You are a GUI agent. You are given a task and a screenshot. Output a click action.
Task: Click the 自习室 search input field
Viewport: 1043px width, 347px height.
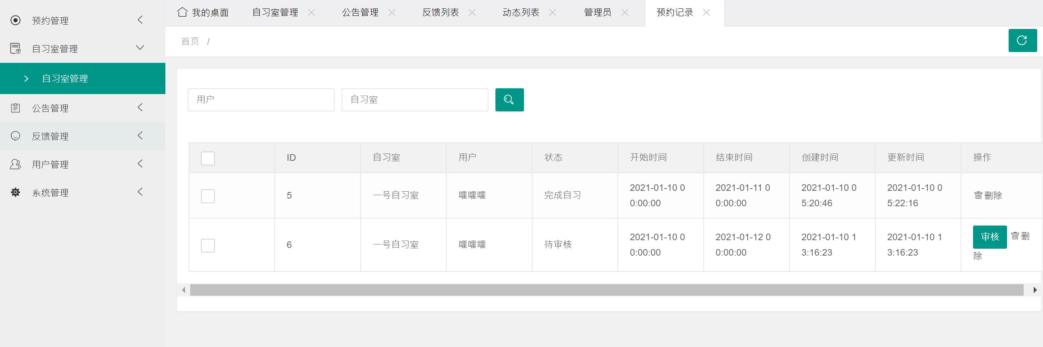415,100
